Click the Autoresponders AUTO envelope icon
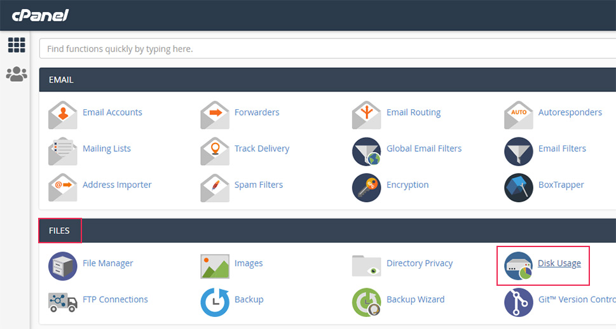Image resolution: width=616 pixels, height=329 pixels. (x=519, y=115)
